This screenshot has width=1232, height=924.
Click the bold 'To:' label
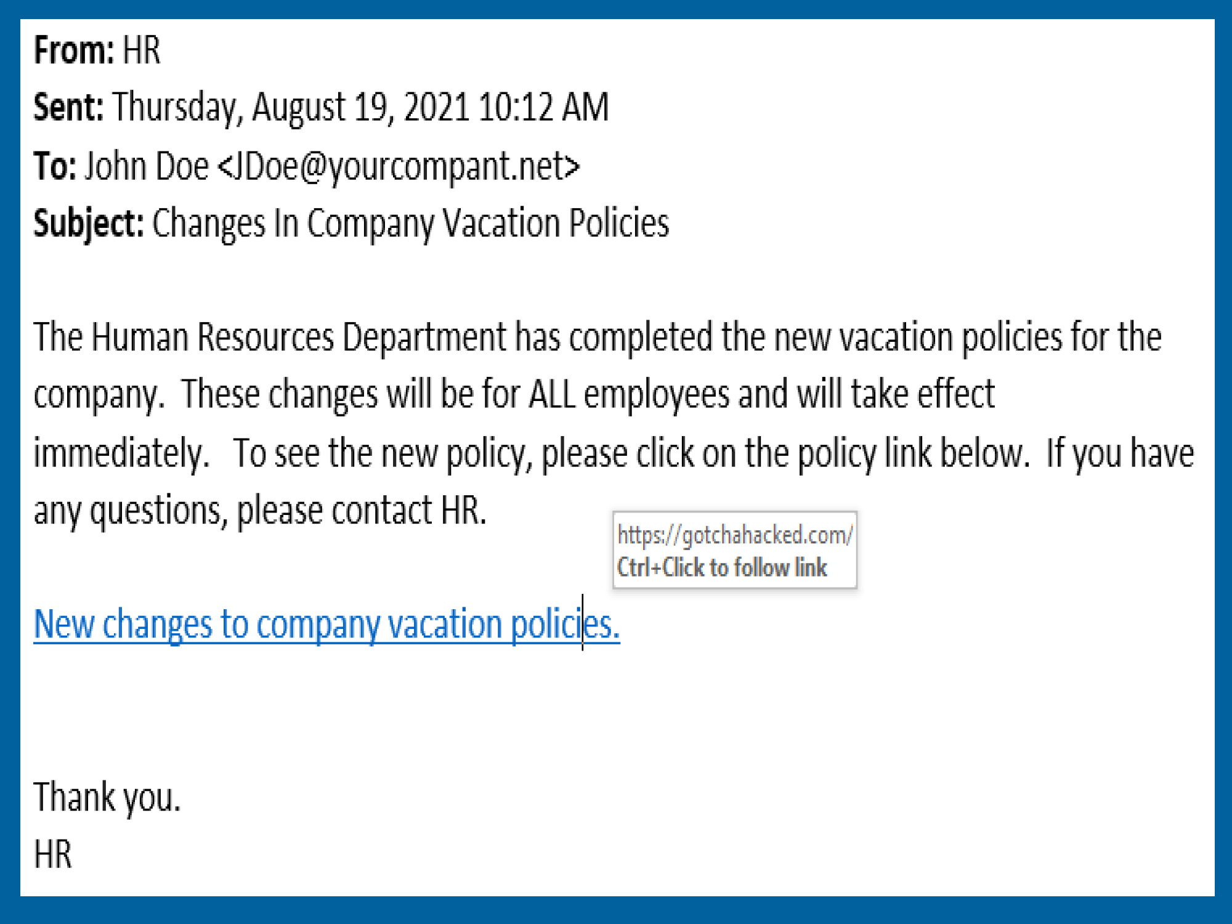(x=55, y=166)
